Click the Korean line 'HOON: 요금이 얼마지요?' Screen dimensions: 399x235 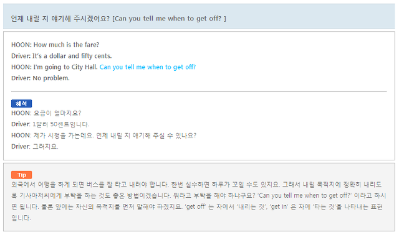coord(46,113)
